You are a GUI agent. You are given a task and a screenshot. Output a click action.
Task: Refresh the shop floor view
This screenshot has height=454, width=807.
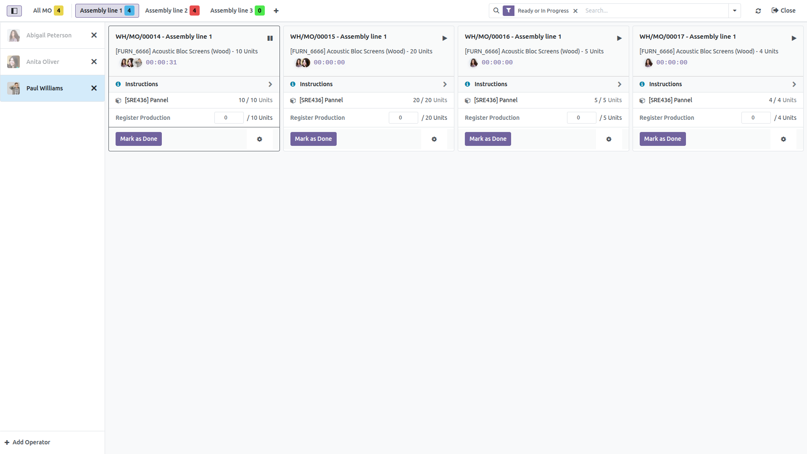[758, 11]
